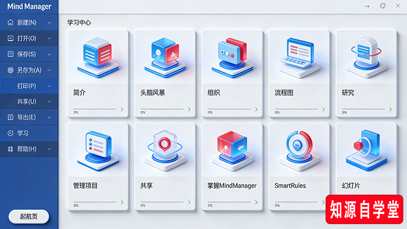Expand the 新建(N) menu chevron

pyautogui.click(x=49, y=22)
